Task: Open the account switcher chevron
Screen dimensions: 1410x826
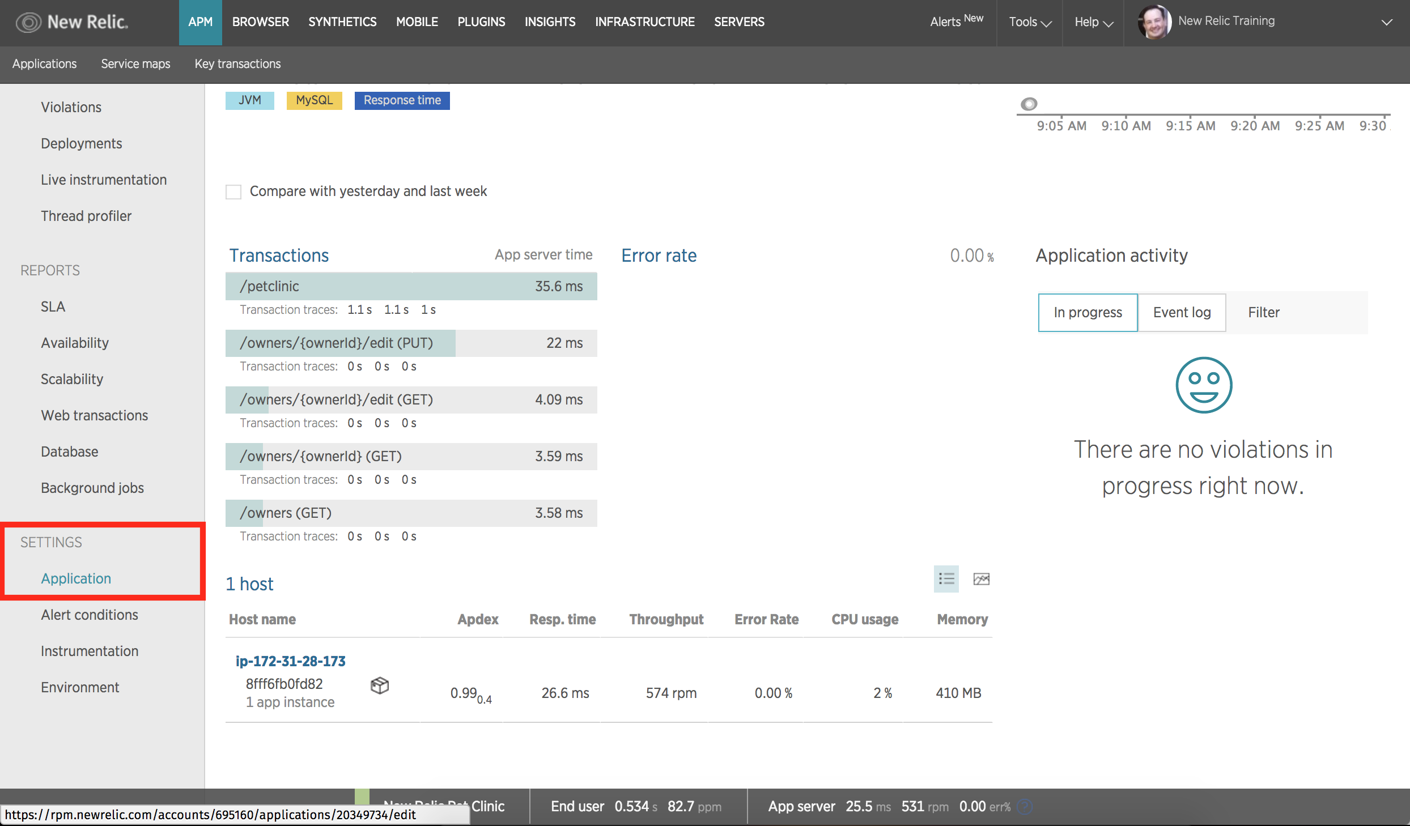Action: pyautogui.click(x=1386, y=22)
